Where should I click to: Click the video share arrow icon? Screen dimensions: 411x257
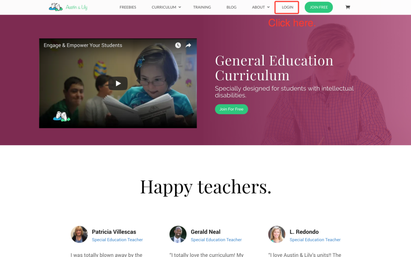pos(188,45)
